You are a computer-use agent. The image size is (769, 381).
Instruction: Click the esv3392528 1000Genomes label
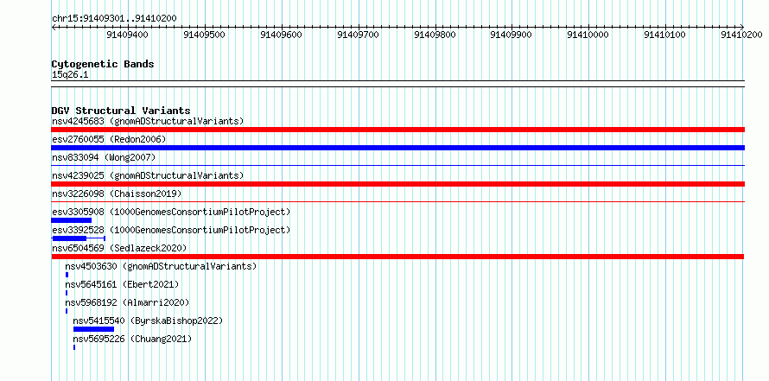click(x=171, y=230)
